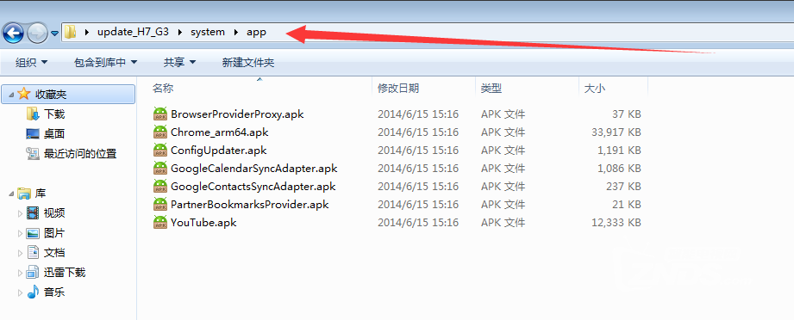Screen dimensions: 794x320
Task: Select update_H7_G3 in the address path
Action: click(133, 32)
